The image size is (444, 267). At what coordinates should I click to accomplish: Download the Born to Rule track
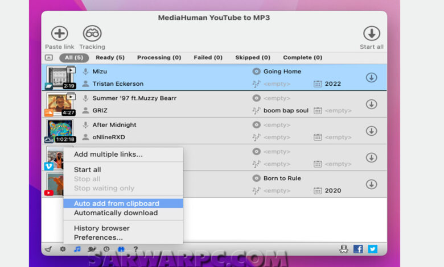(x=371, y=184)
